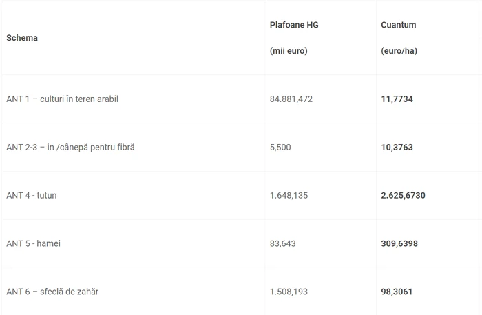This screenshot has height=315, width=482.
Task: Select the 309,6398 cuantum value
Action: 399,243
